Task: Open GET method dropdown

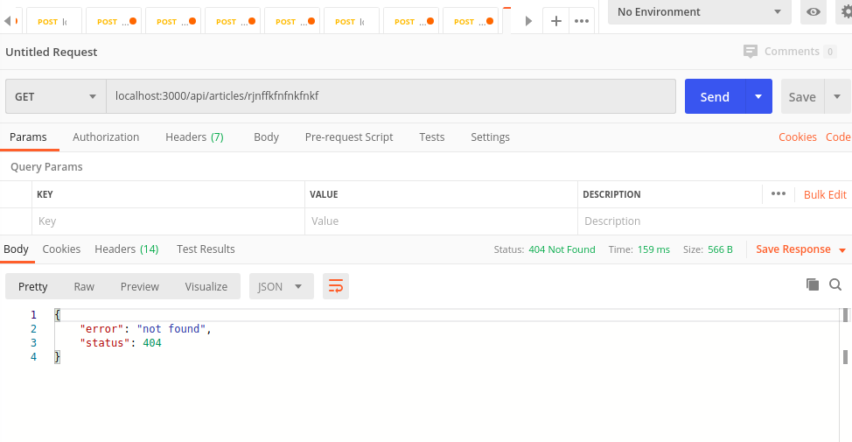Action: pyautogui.click(x=55, y=97)
